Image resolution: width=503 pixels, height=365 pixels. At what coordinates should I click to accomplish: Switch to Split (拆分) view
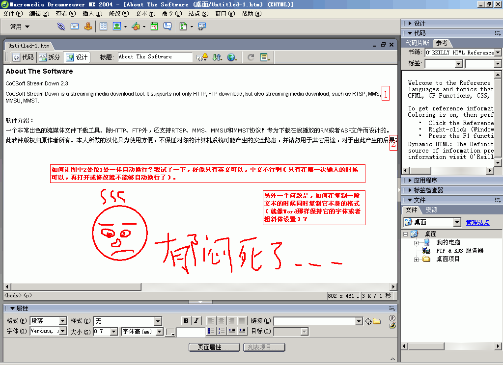tap(50, 57)
